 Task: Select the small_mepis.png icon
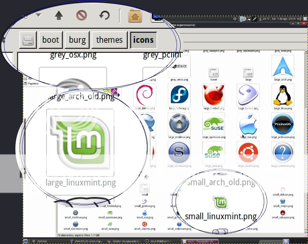click(283, 201)
